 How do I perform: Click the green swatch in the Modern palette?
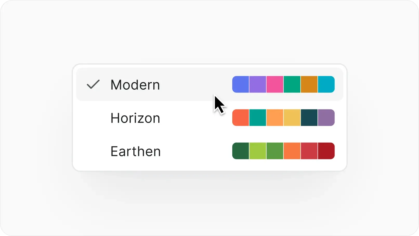click(292, 84)
